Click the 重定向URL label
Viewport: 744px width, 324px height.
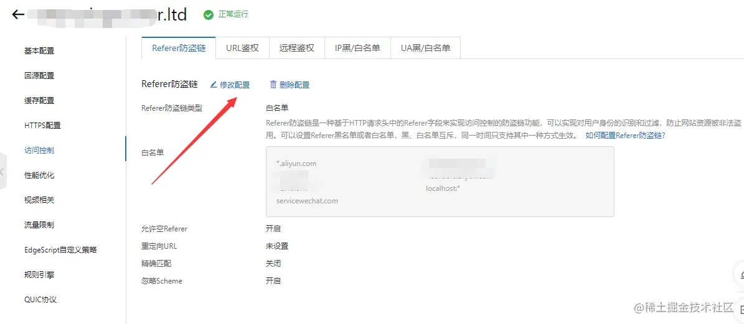pyautogui.click(x=159, y=246)
